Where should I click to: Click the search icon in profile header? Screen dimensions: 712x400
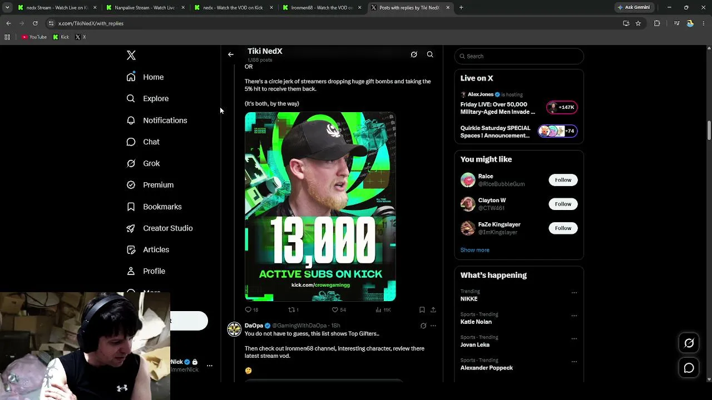pyautogui.click(x=430, y=54)
